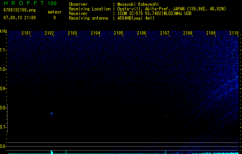Screen dimensions: 242x154
Task: Click the 2108 time axis marker
Action: [188, 33]
